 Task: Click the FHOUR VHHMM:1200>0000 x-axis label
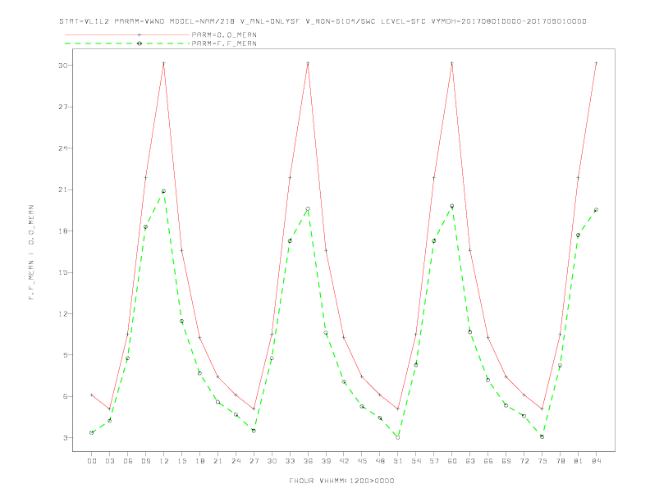(341, 481)
